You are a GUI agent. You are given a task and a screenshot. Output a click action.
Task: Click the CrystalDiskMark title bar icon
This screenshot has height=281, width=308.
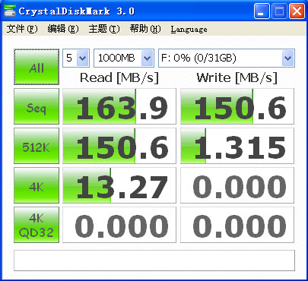[10, 11]
